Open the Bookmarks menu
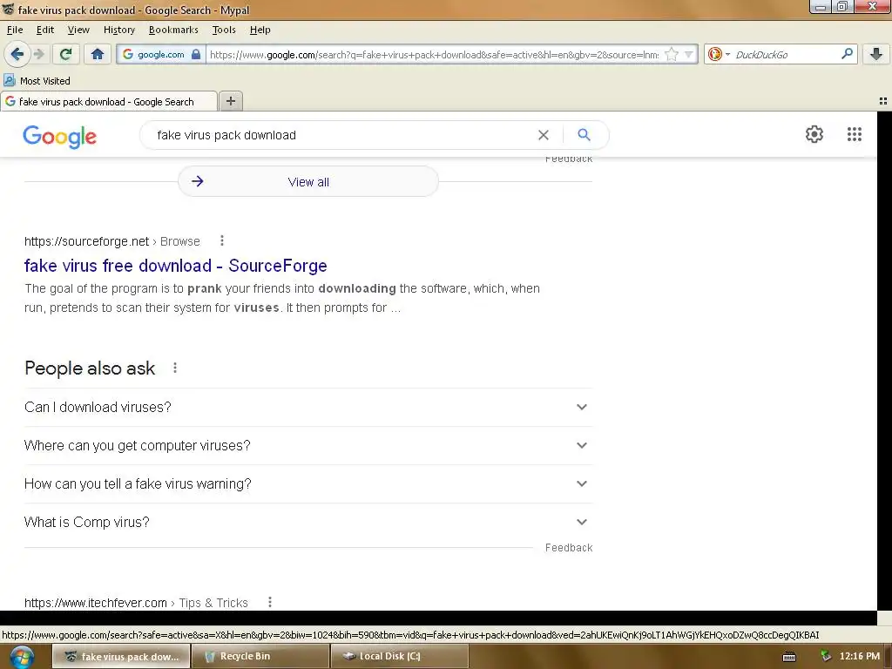 pyautogui.click(x=173, y=30)
